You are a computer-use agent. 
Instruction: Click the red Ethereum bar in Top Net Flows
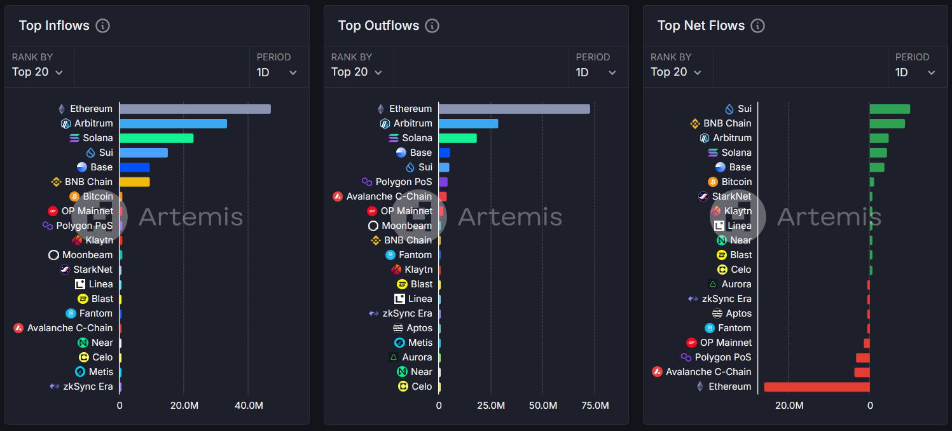pos(817,387)
